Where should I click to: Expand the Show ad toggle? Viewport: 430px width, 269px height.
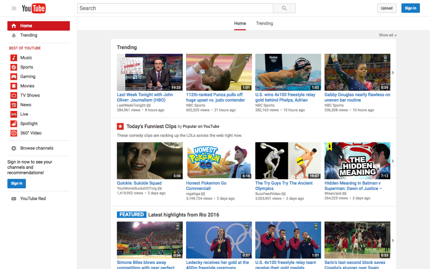[x=388, y=35]
